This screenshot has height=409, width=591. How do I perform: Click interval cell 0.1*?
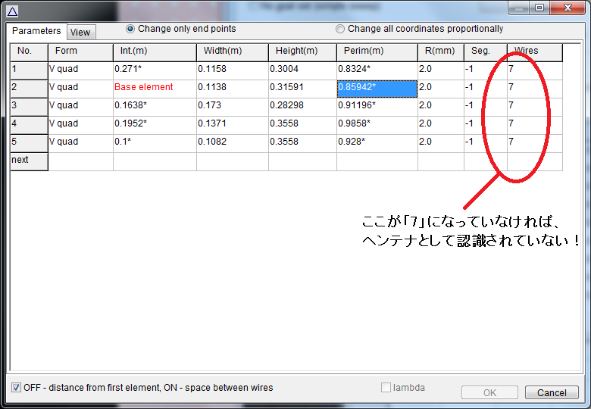click(155, 143)
